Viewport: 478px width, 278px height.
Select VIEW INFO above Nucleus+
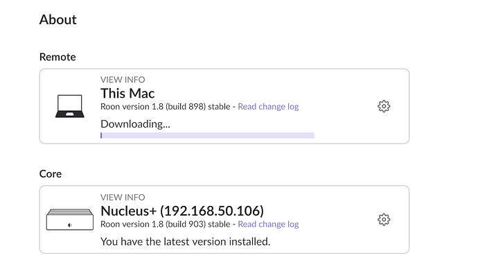123,197
